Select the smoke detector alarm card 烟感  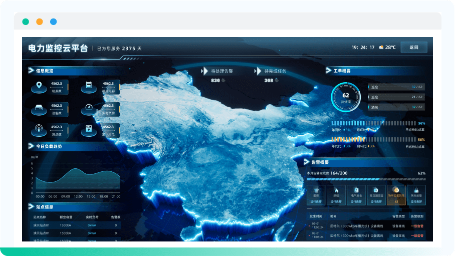(316, 195)
